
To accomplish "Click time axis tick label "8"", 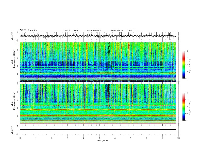I will (147, 138).
